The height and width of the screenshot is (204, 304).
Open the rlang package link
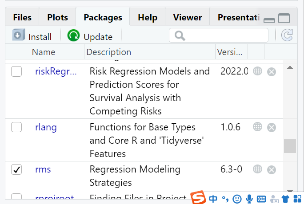coord(46,127)
